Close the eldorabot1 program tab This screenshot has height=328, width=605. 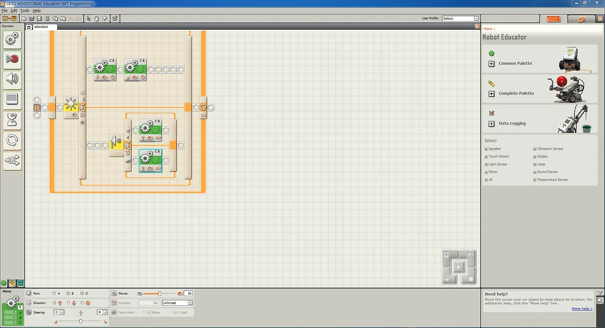(x=477, y=27)
